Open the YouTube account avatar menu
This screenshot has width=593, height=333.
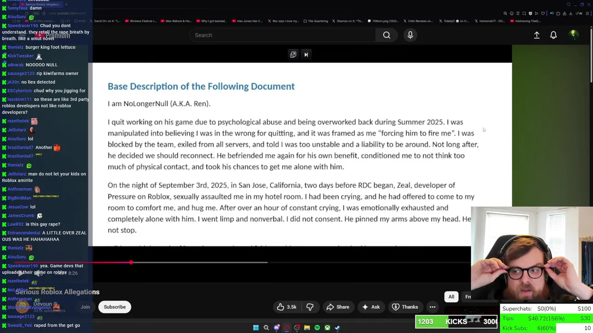tap(573, 35)
